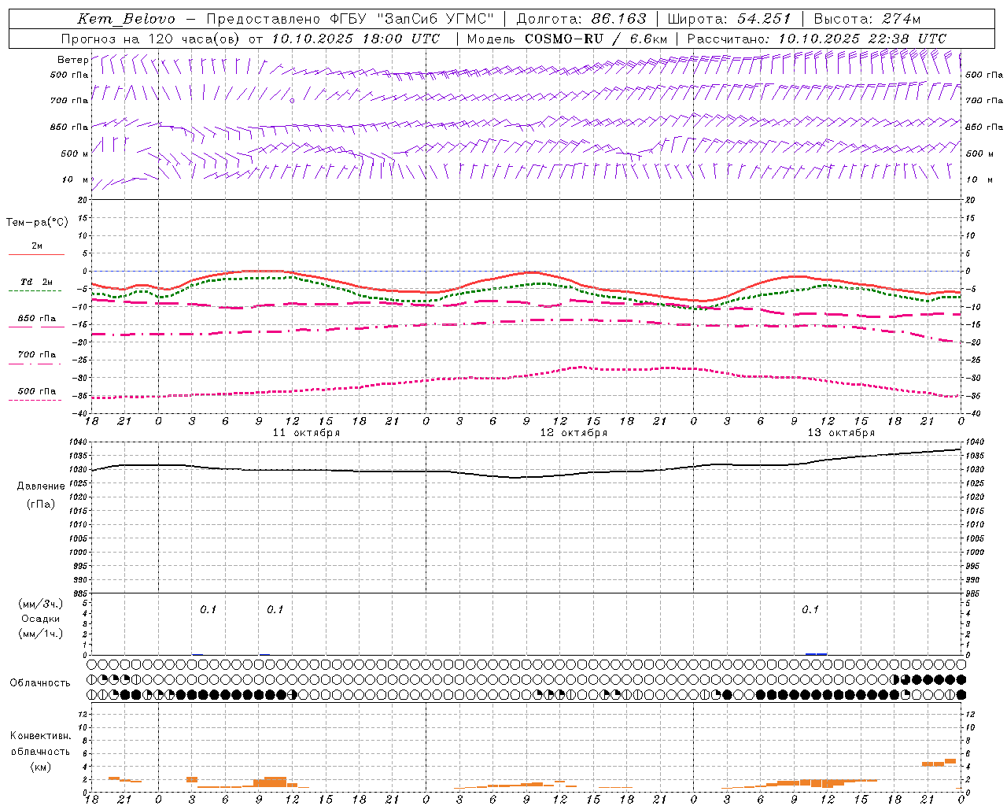This screenshot has width=1007, height=806.
Task: Click the blue precipitation bar on 13 октября
Action: [816, 653]
